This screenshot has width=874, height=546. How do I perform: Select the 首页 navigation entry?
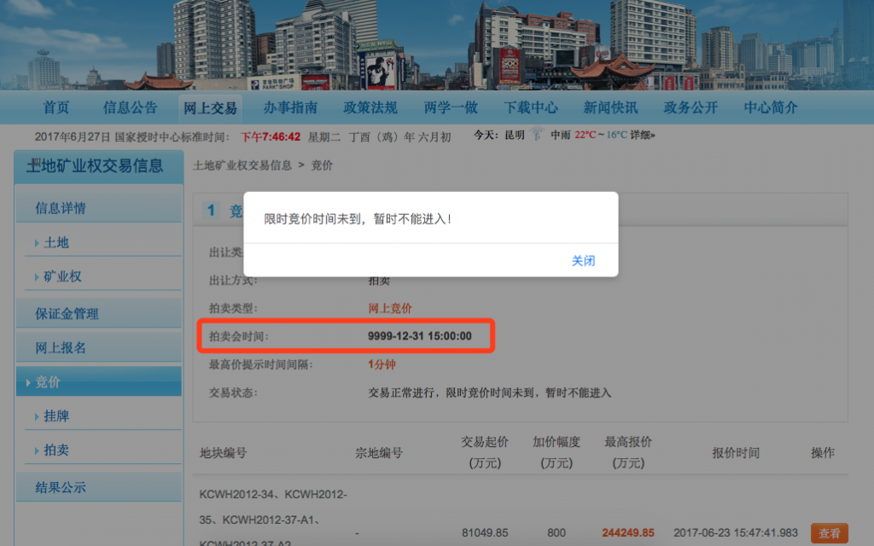point(56,107)
